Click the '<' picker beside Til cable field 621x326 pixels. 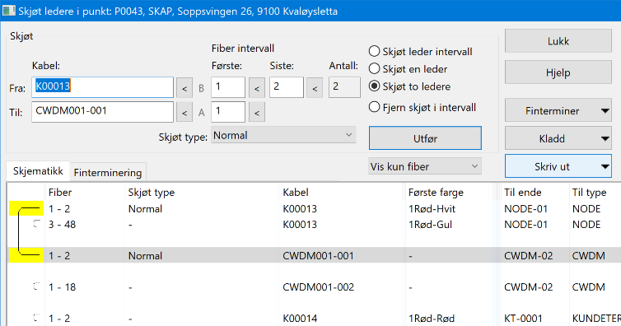click(184, 112)
